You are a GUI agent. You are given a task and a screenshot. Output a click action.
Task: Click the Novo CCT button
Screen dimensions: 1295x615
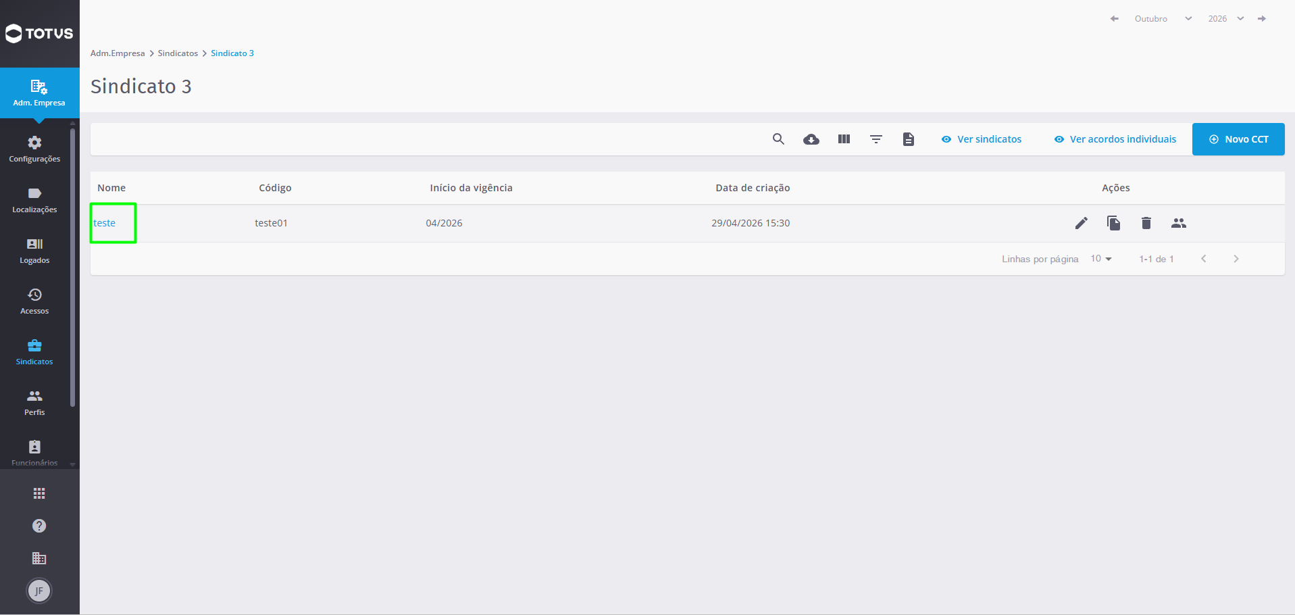tap(1238, 139)
